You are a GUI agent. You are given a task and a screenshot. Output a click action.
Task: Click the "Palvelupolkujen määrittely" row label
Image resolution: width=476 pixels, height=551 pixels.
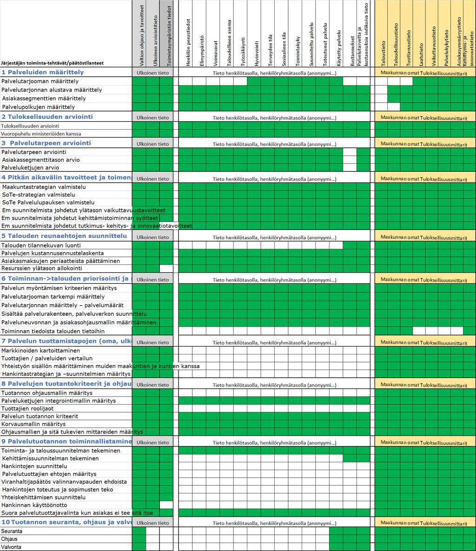click(38, 107)
